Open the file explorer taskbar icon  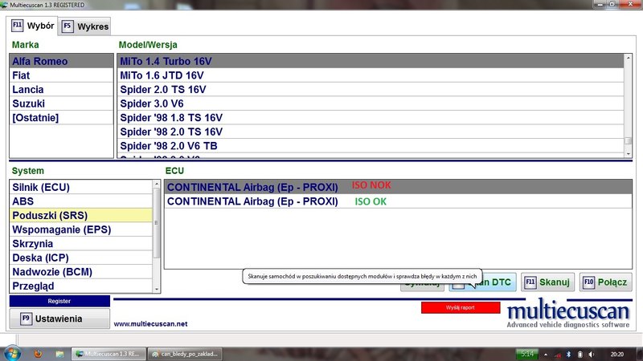point(59,354)
